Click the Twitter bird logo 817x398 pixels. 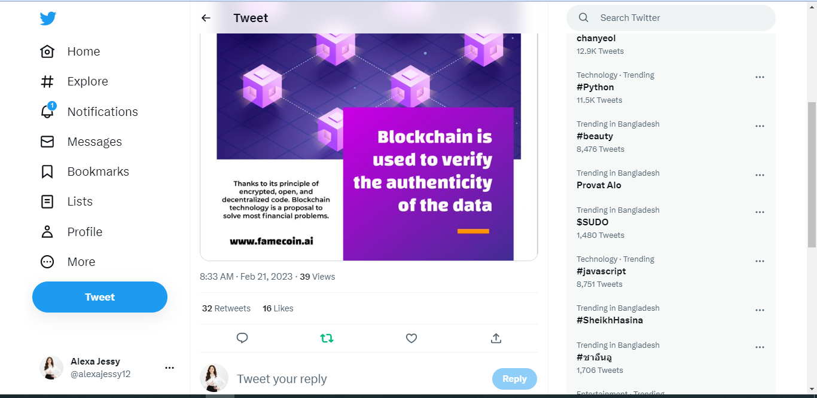[48, 19]
